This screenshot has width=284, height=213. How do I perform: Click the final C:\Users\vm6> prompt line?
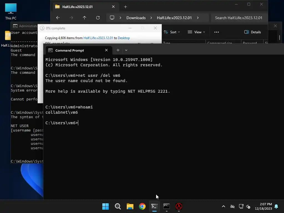62,123
